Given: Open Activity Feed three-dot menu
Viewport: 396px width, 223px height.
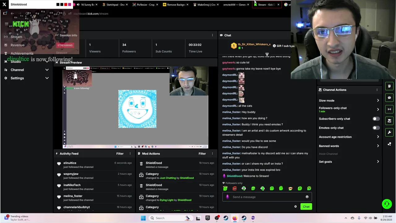Looking at the screenshot, I should (130, 154).
